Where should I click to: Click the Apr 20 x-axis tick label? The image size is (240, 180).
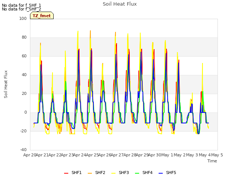(30, 155)
